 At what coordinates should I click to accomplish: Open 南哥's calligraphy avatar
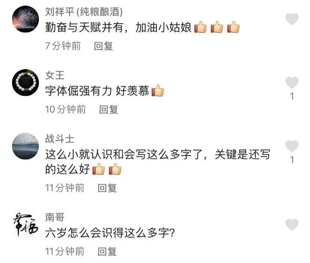click(25, 224)
